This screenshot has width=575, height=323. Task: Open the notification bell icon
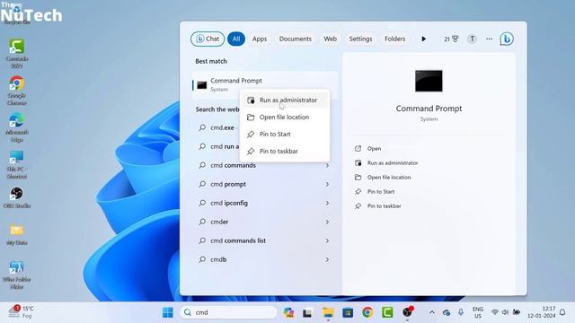click(562, 312)
